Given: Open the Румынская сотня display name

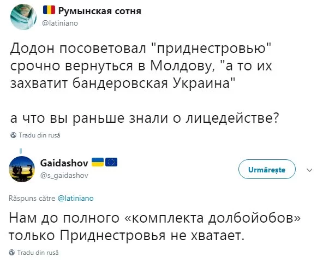Looking at the screenshot, I should [x=100, y=11].
